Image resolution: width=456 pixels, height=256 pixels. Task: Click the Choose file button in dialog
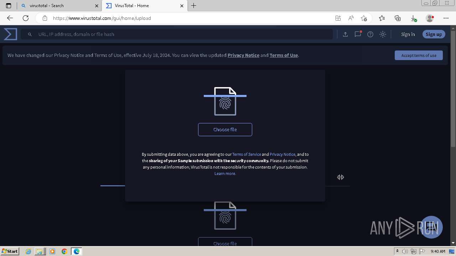(x=225, y=129)
